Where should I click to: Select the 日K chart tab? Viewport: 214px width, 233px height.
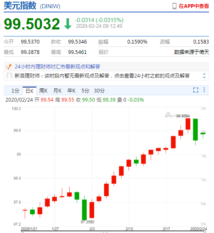click(x=29, y=91)
